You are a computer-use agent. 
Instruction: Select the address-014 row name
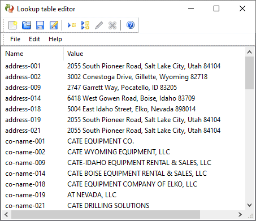coord(23,98)
